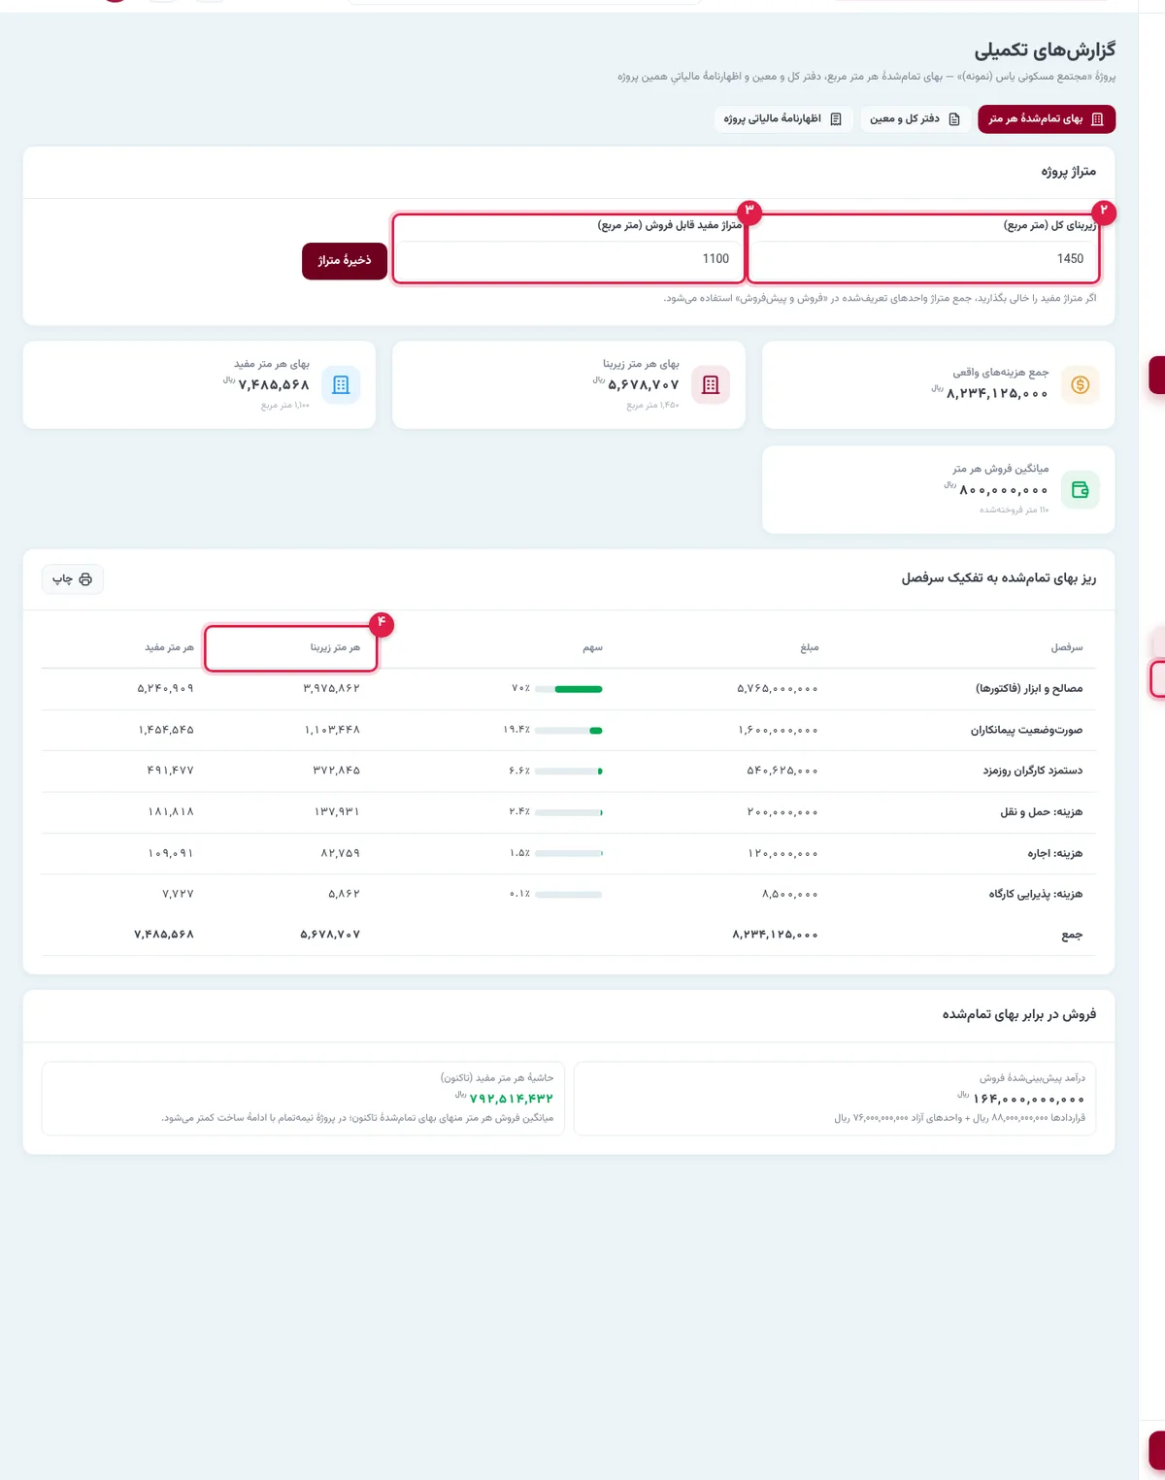Click the amount «۱,۶۰۰,۰۰۰,۰۰۰» in the table

pos(779,730)
